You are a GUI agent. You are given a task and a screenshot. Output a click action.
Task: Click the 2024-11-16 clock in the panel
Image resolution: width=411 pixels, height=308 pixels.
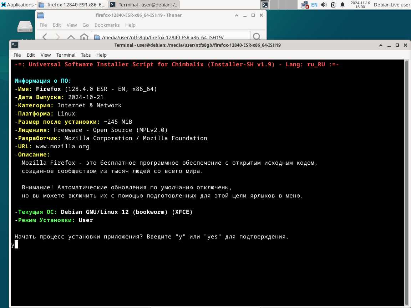(x=360, y=5)
